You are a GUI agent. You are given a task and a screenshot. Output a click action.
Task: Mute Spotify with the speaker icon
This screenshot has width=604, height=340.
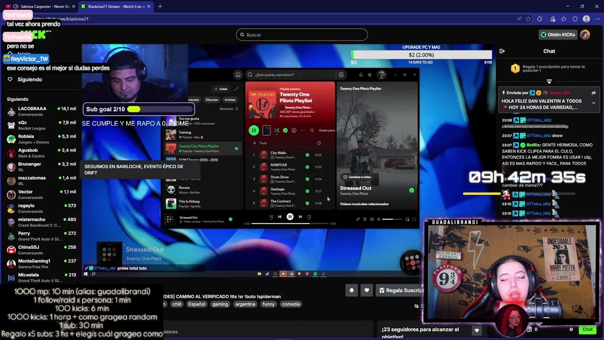(x=378, y=219)
